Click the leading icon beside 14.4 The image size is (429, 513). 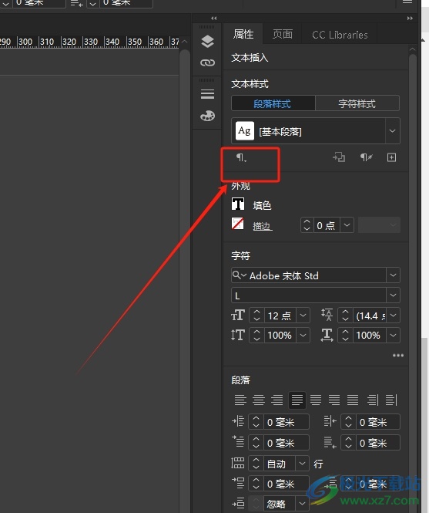[x=327, y=315]
